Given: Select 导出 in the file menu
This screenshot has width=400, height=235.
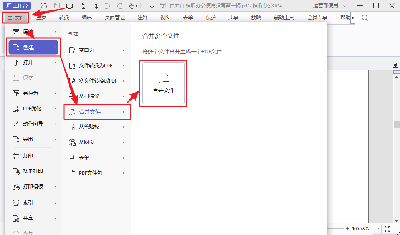Looking at the screenshot, I should (33, 139).
